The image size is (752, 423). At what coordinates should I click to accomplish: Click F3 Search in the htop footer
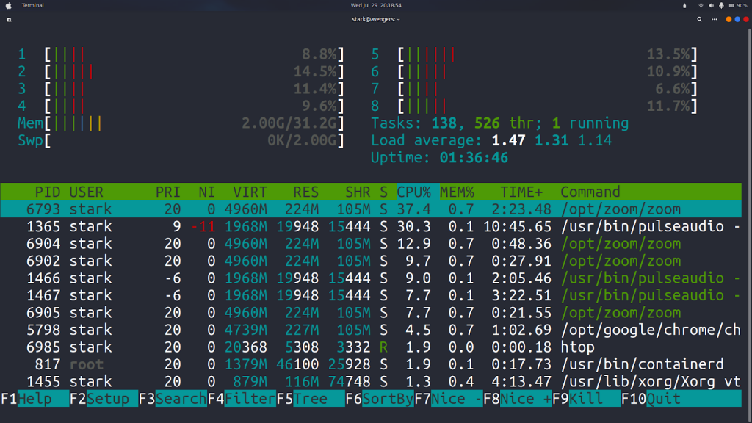[x=173, y=399]
